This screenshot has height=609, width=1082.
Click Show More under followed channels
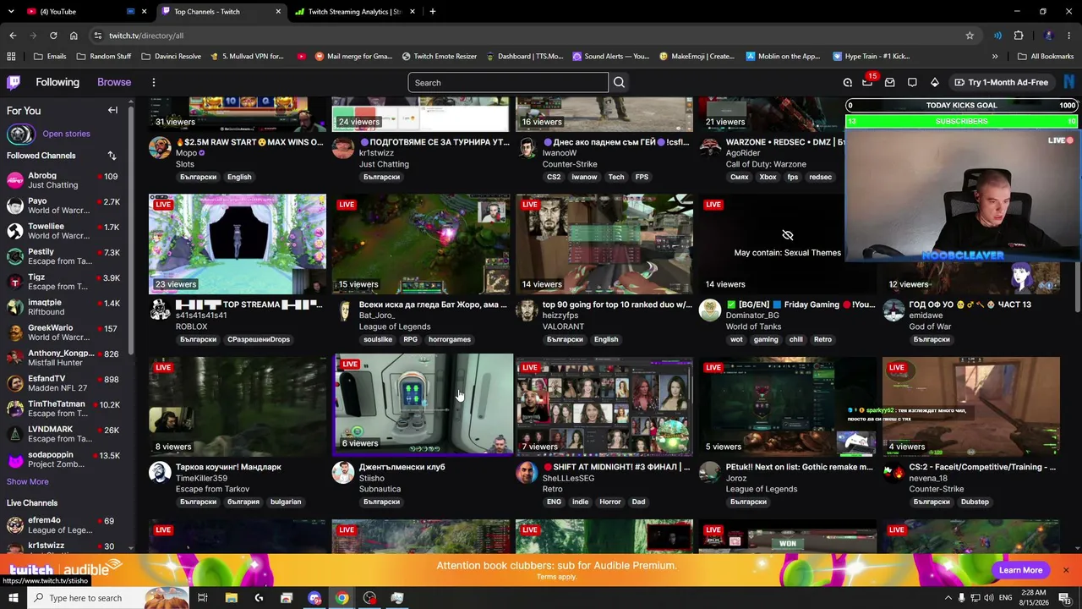tap(28, 482)
